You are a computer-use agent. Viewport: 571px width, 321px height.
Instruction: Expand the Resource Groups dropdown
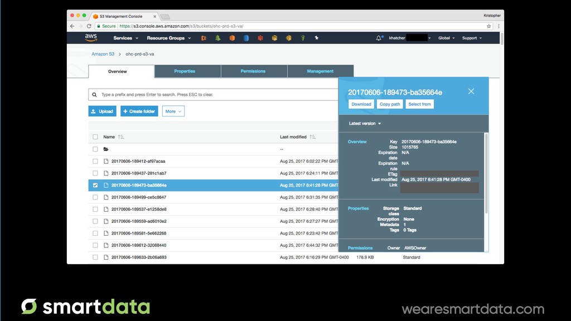pos(168,38)
